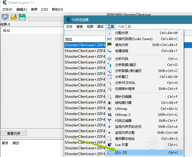This screenshot has width=192, height=157.
Task: Choose 监视内存分配 entry
Action: (x=145, y=133)
